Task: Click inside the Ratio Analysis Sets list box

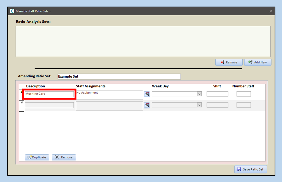Action: 143,41
